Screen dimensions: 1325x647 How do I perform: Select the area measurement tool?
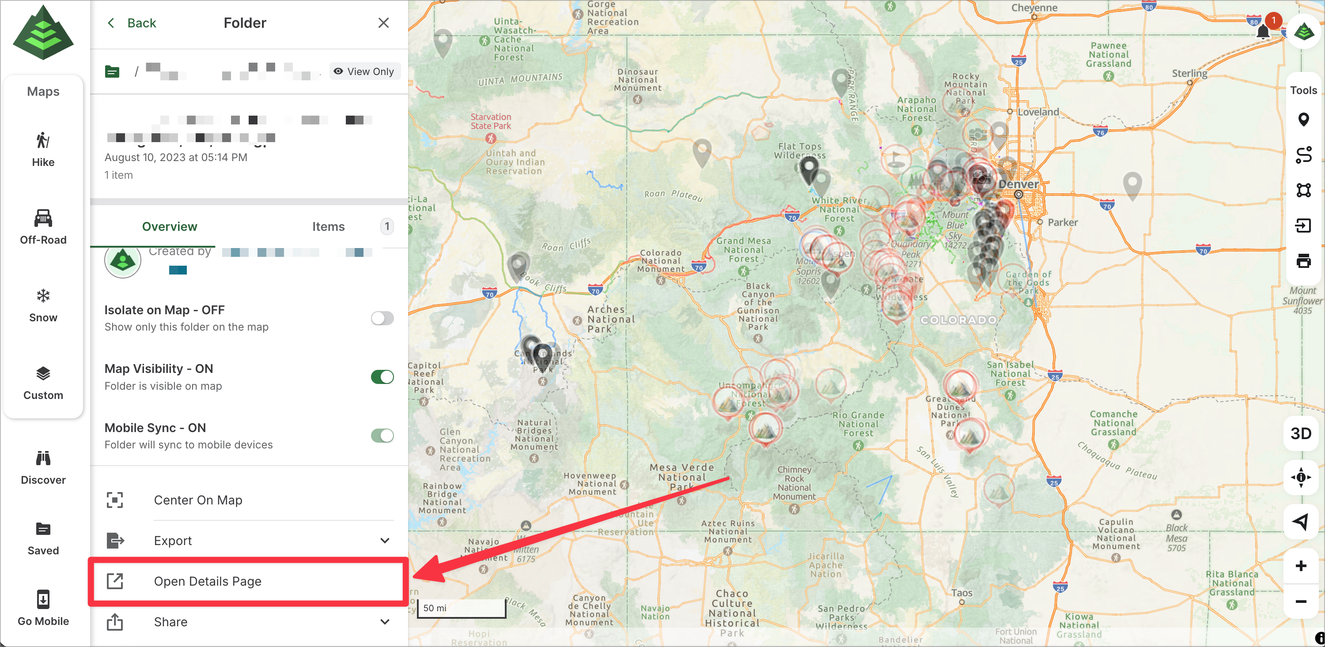pos(1303,190)
